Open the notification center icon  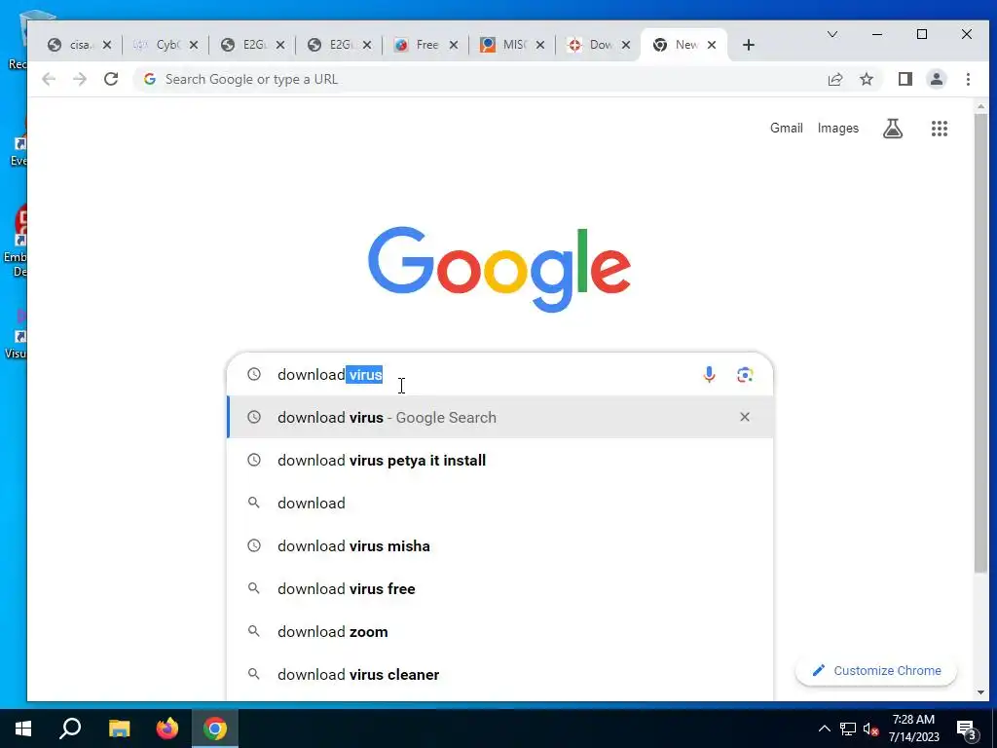pyautogui.click(x=967, y=730)
